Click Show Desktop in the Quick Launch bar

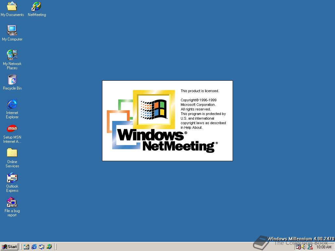26,247
